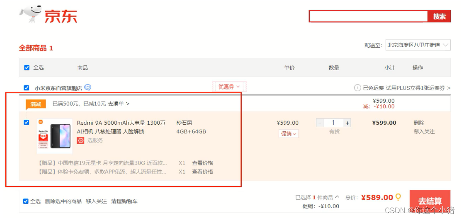Click the 砂石黑 color spec text

[x=184, y=123]
